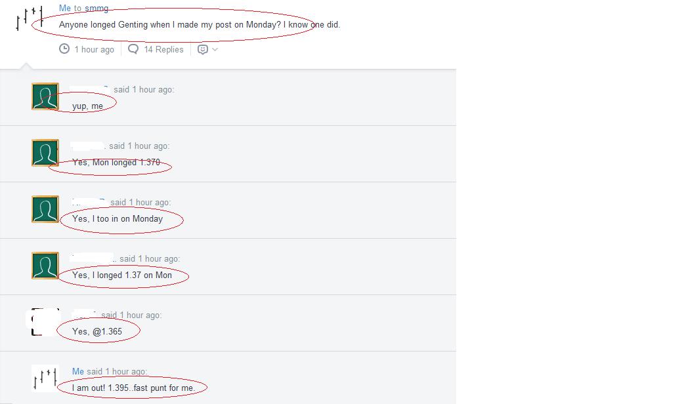
Task: Click the 'Yes, @1.365' reply text
Action: tap(97, 332)
